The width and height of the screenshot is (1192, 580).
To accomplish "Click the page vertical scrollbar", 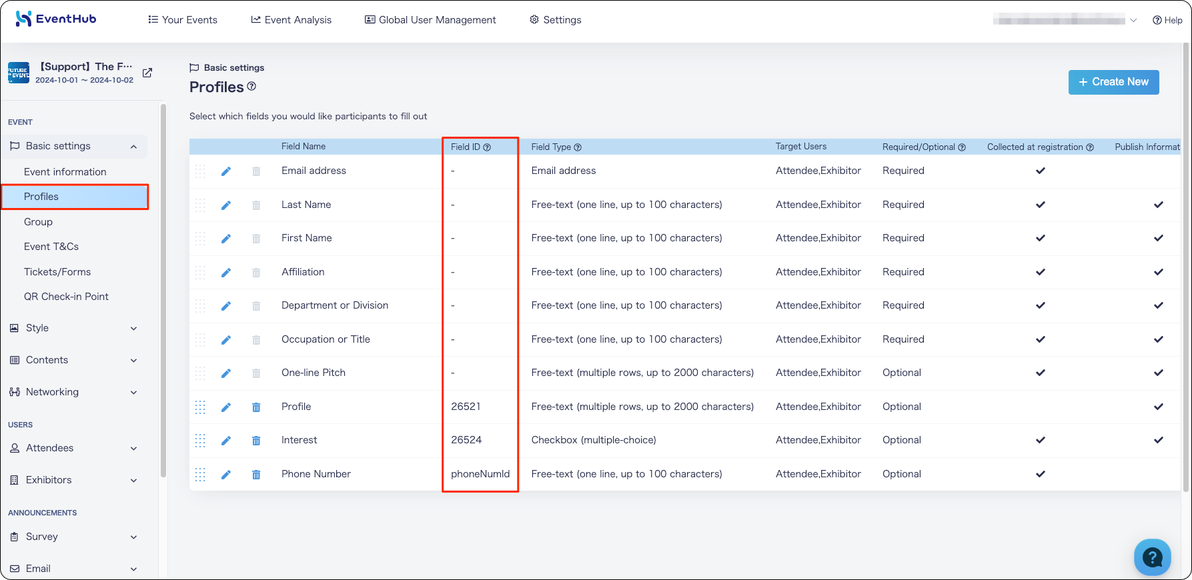I will (1187, 267).
